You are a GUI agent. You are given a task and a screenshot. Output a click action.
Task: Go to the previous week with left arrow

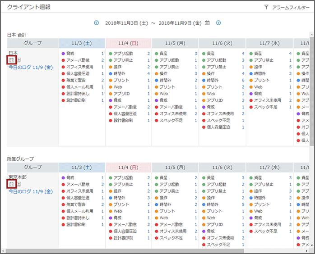tap(97, 23)
